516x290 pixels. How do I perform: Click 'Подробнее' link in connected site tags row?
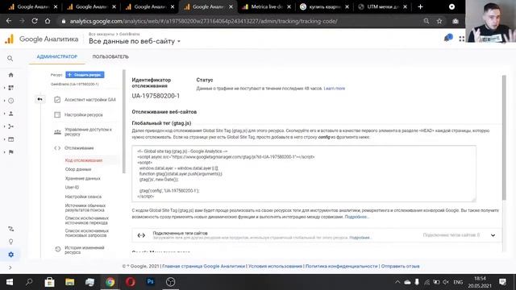pyautogui.click(x=360, y=238)
